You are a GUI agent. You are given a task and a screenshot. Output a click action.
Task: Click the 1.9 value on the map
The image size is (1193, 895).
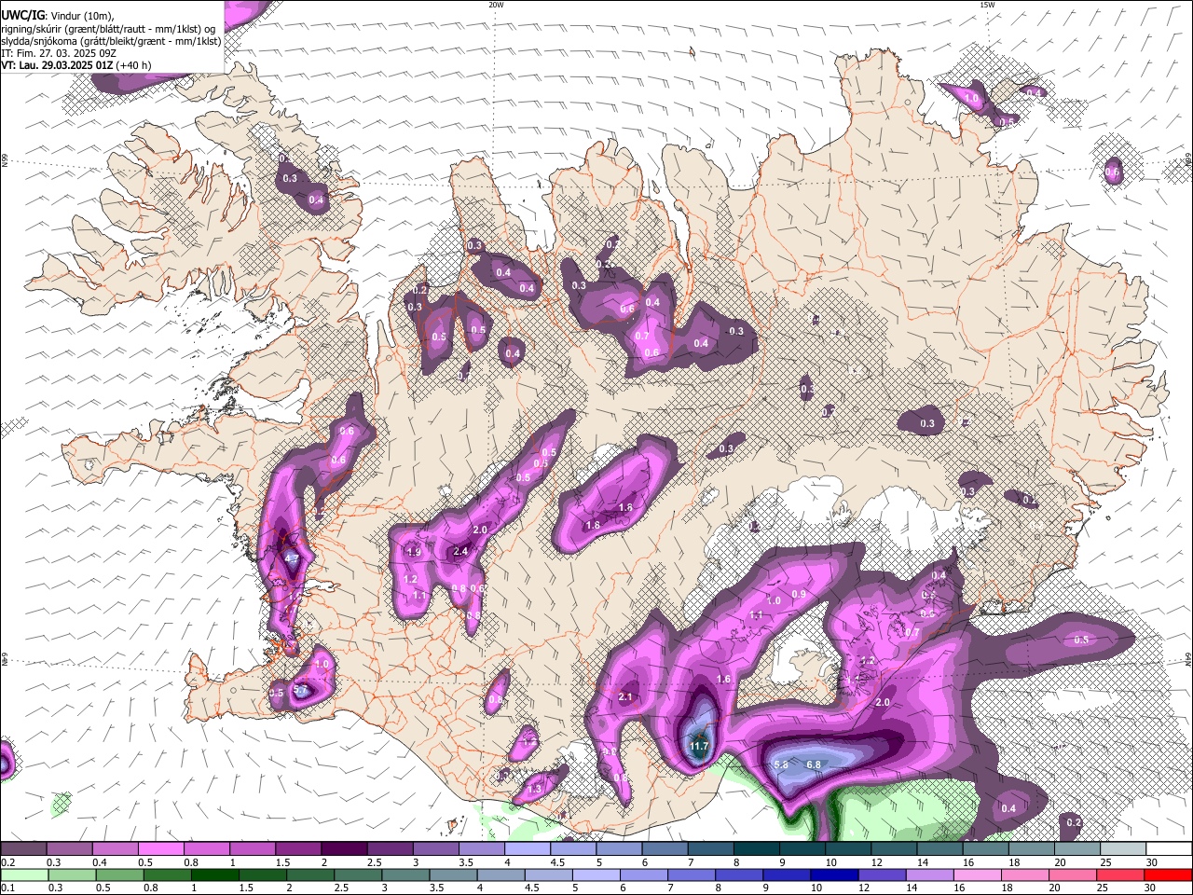click(415, 552)
